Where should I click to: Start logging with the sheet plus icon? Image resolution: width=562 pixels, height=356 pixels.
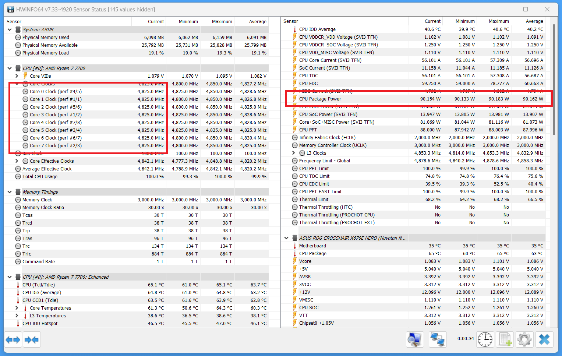tap(505, 339)
